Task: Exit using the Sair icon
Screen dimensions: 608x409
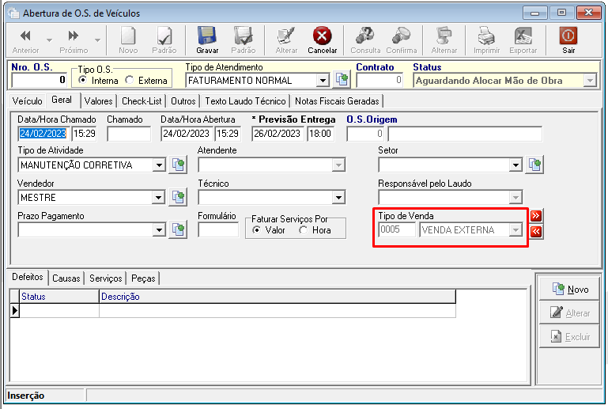Action: [x=568, y=40]
